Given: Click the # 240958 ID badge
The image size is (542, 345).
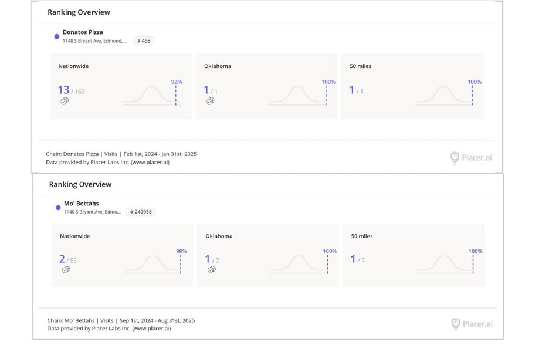Looking at the screenshot, I should click(x=141, y=212).
